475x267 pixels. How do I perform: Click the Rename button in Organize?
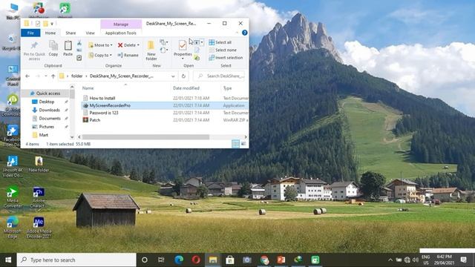[128, 55]
